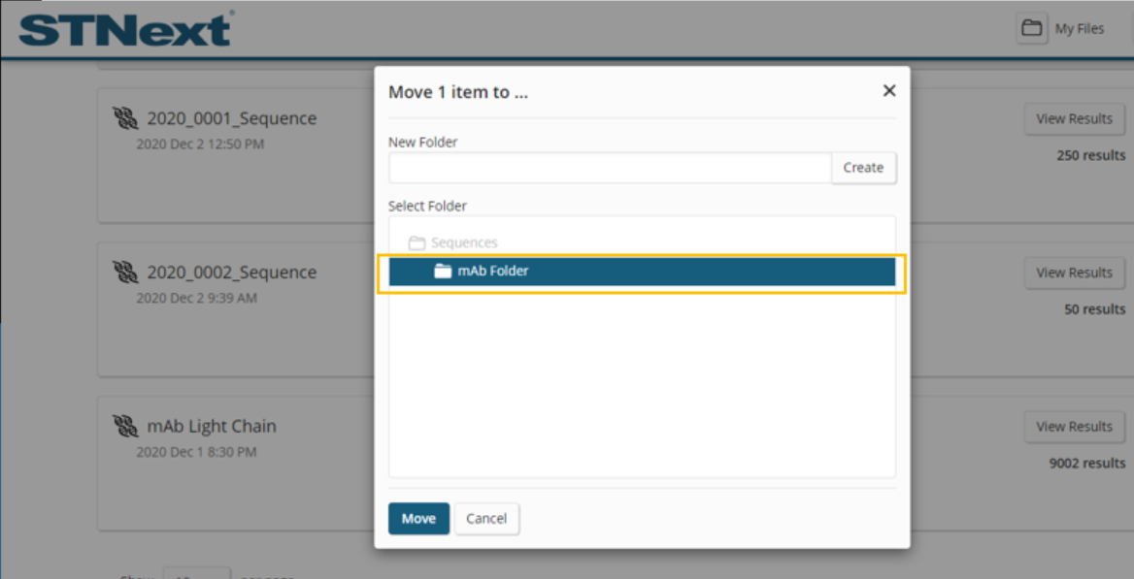Click the Sequences folder icon in the dialog

(x=417, y=243)
